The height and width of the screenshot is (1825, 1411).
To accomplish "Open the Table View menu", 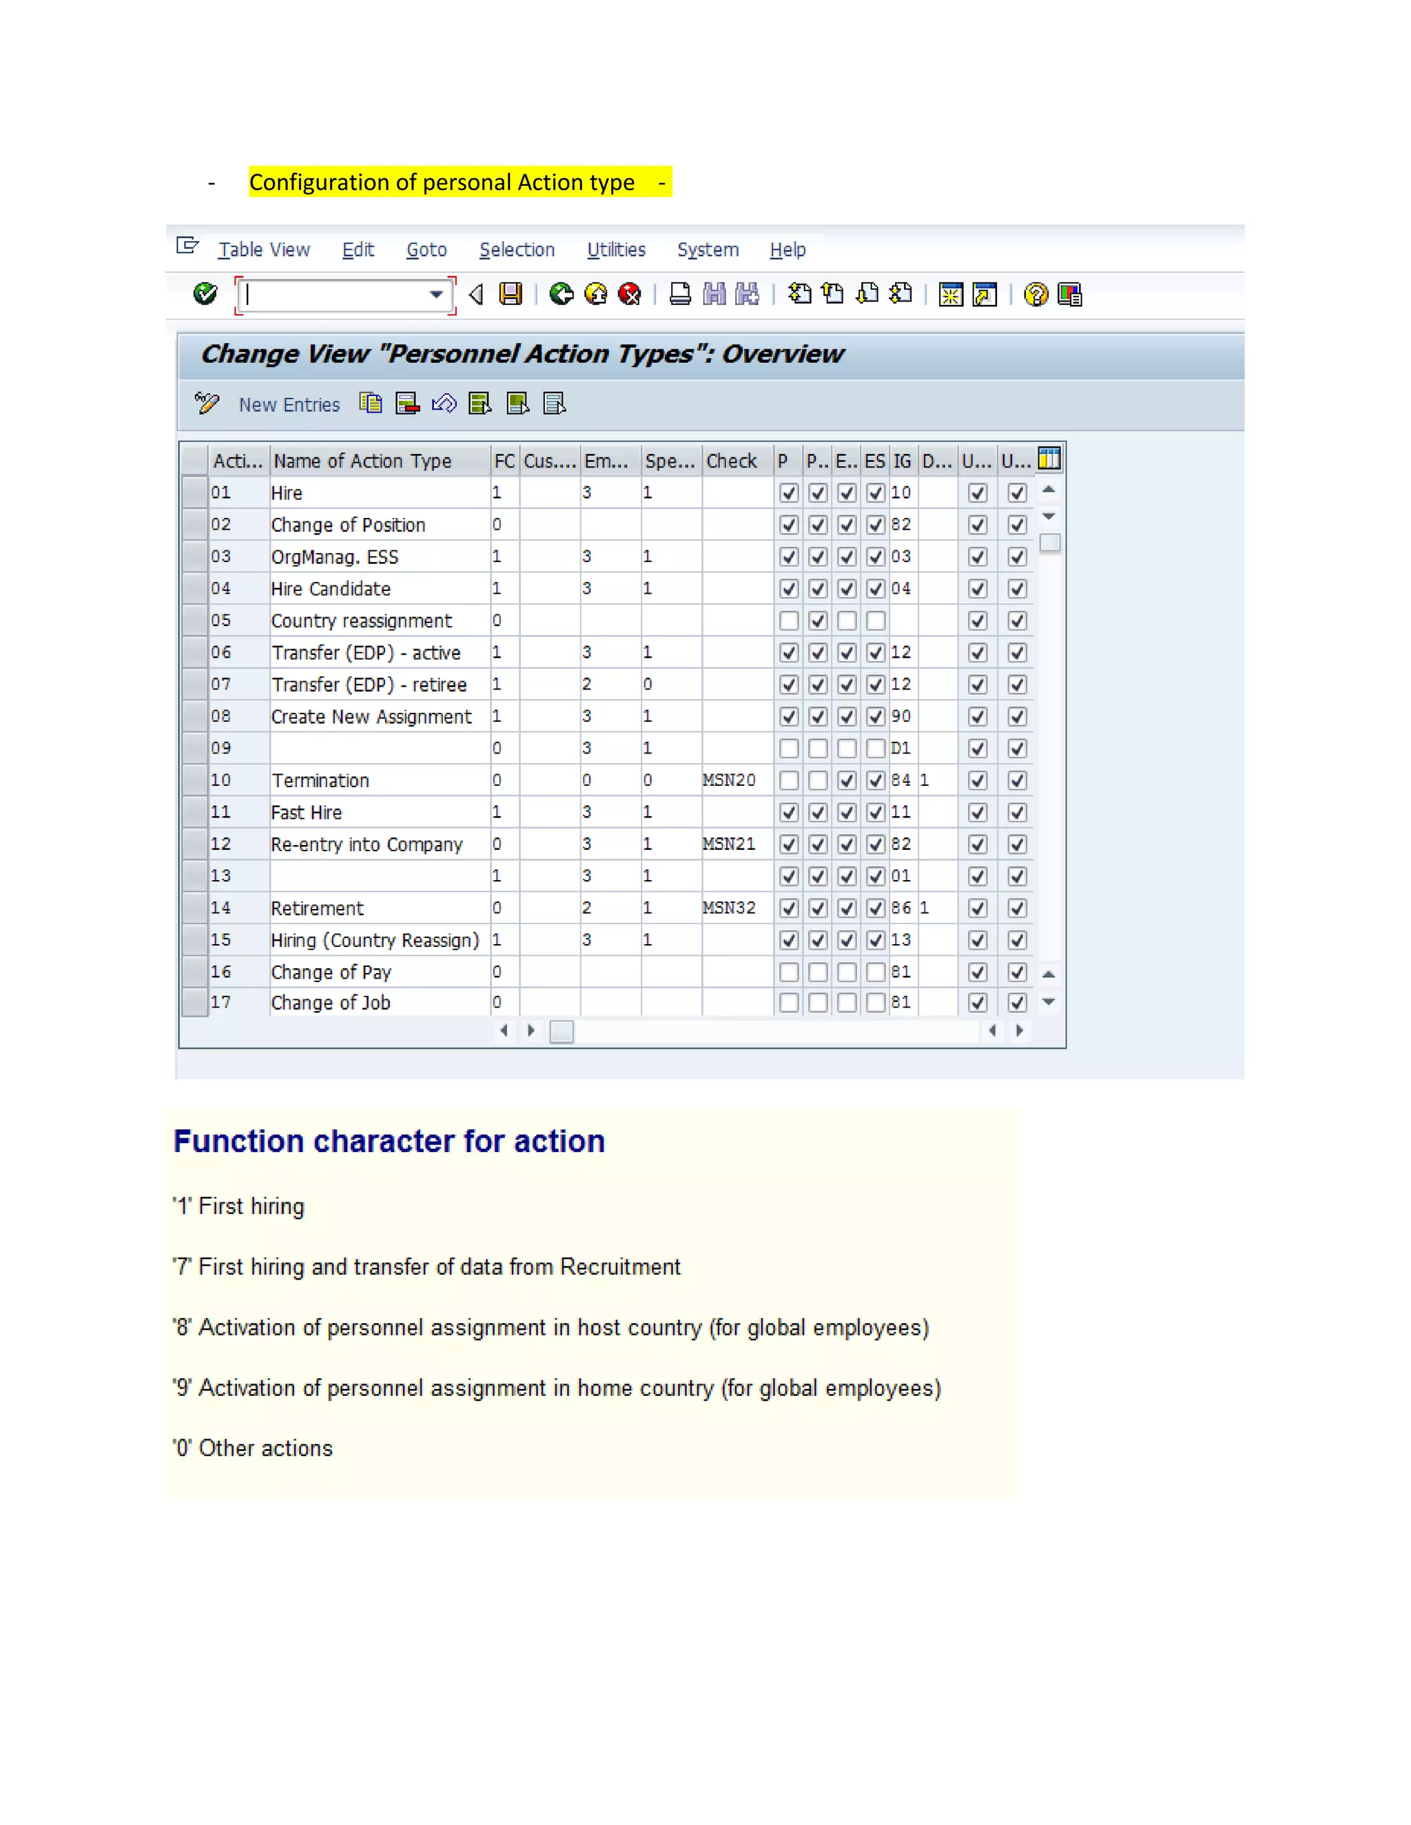I will (263, 250).
